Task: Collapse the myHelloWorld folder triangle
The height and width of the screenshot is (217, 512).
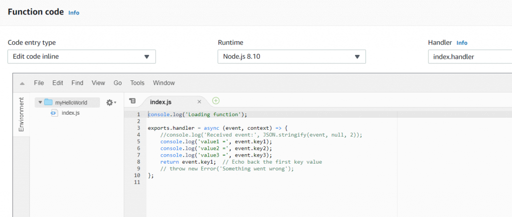Action: 40,102
